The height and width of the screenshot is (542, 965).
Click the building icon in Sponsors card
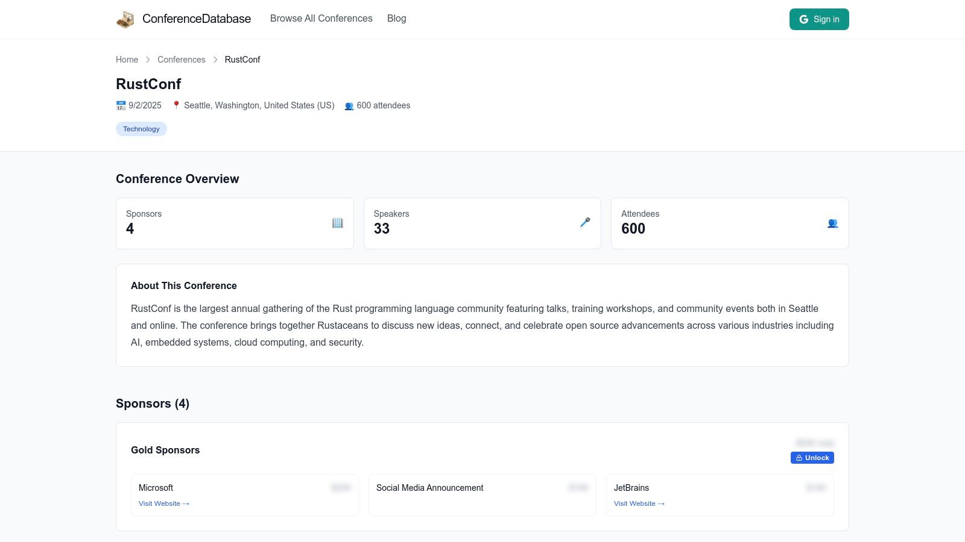pos(337,223)
